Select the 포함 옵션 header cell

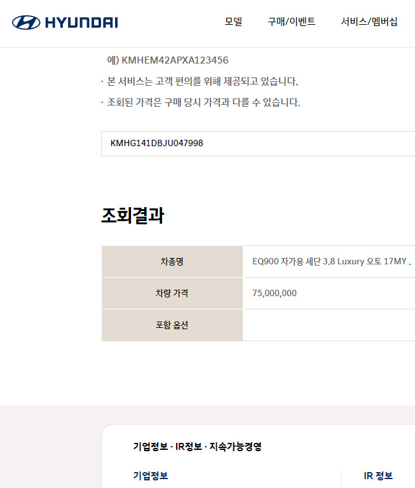[x=172, y=325]
